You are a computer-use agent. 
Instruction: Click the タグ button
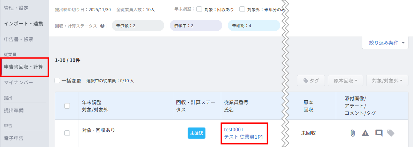coord(311,81)
